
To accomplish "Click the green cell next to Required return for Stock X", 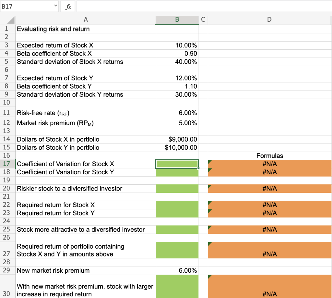I will (x=177, y=205).
